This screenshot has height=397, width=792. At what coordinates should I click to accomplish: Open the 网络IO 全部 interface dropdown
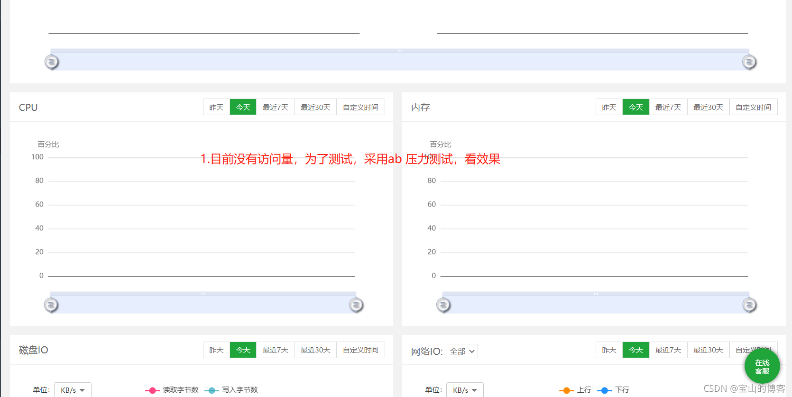point(462,351)
